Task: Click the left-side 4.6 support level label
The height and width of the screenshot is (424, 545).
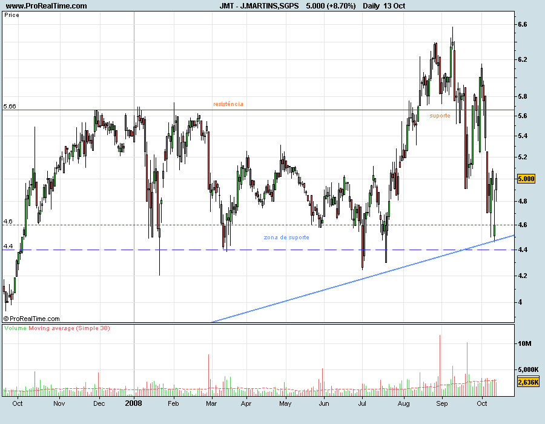Action: (x=8, y=221)
